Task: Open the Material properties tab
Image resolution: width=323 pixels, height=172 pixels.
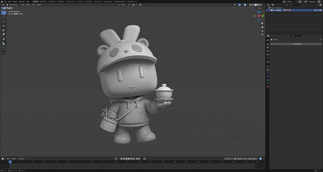Action: click(268, 87)
